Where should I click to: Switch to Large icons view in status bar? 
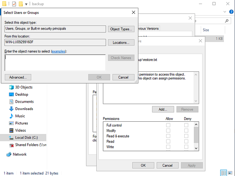230,173
